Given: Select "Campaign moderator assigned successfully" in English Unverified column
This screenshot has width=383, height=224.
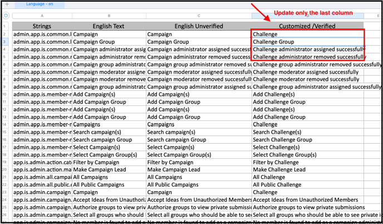Looking at the screenshot, I should point(199,72).
